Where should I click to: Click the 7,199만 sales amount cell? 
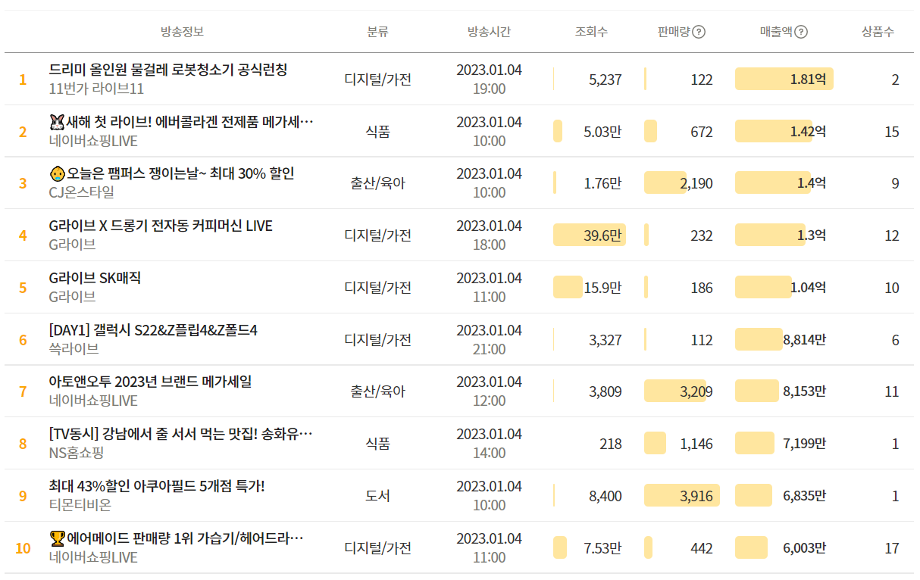point(805,444)
